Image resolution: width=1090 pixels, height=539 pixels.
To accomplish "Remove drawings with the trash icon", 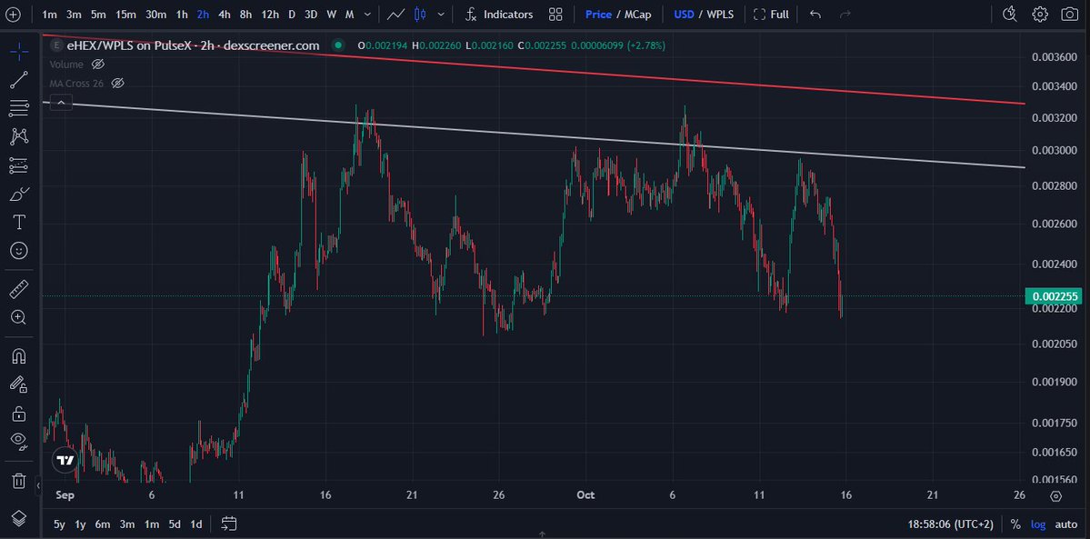I will (x=19, y=481).
